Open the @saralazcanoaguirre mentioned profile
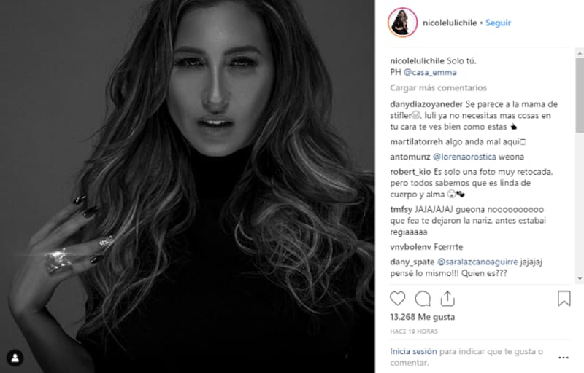 (477, 262)
